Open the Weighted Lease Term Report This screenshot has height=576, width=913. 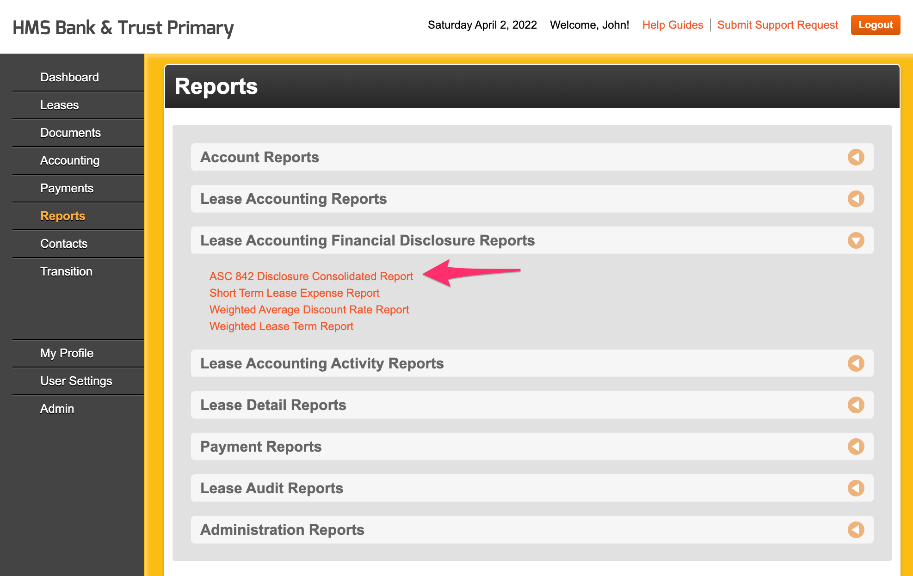(281, 326)
